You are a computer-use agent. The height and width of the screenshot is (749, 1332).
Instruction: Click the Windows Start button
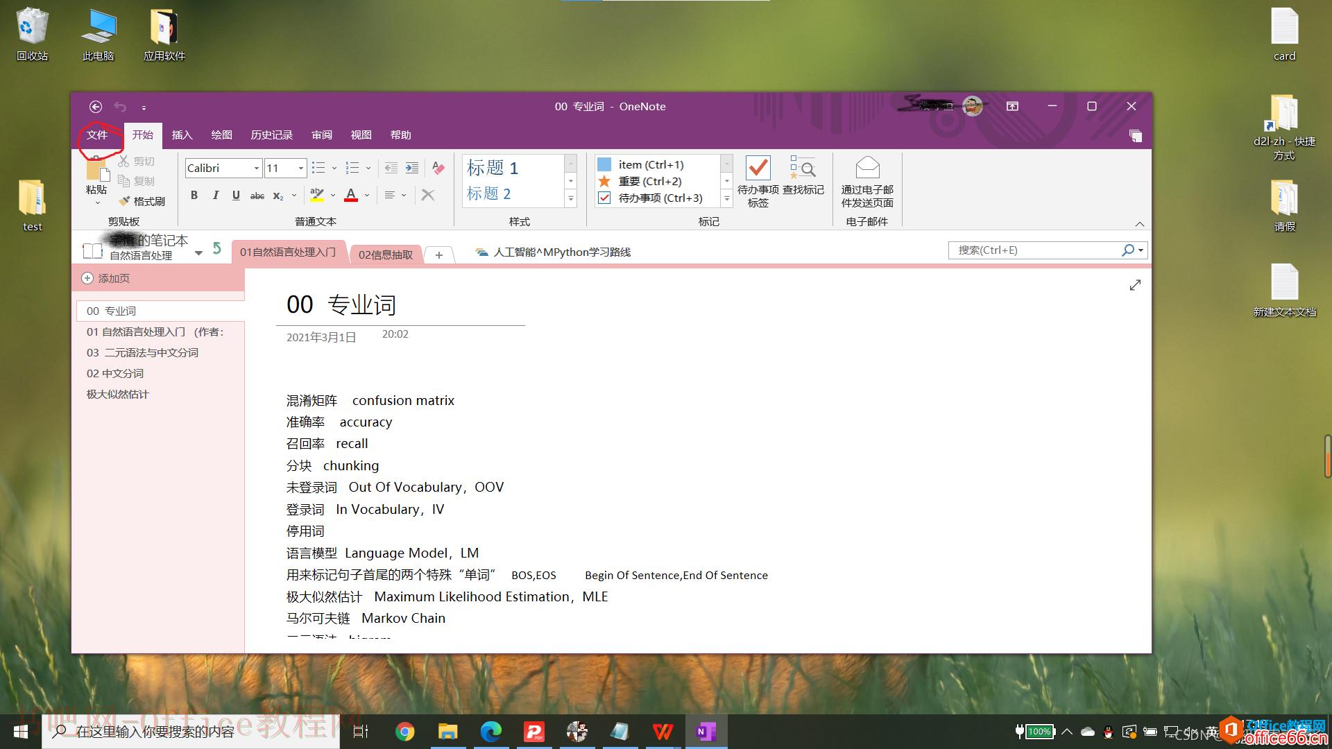20,732
